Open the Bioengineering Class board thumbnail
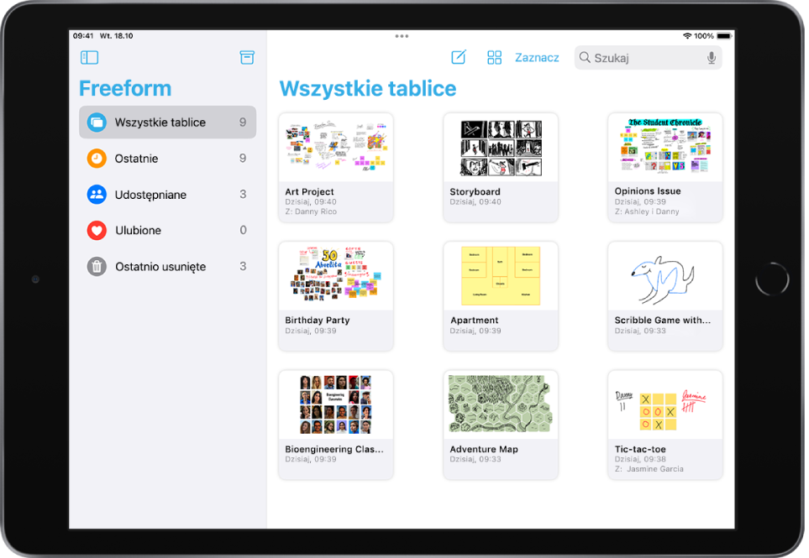The image size is (809, 558). [x=336, y=405]
